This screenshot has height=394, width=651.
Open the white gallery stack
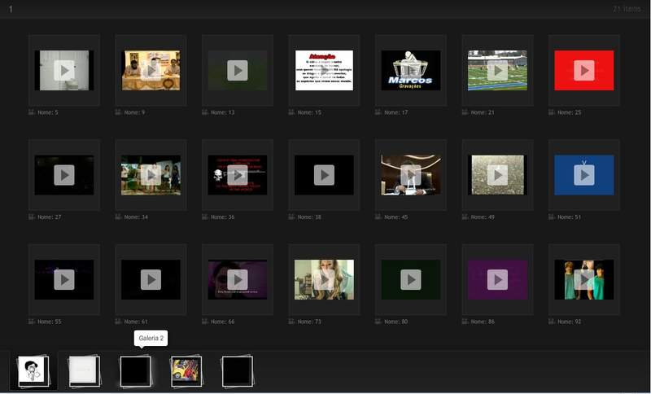pyautogui.click(x=85, y=371)
